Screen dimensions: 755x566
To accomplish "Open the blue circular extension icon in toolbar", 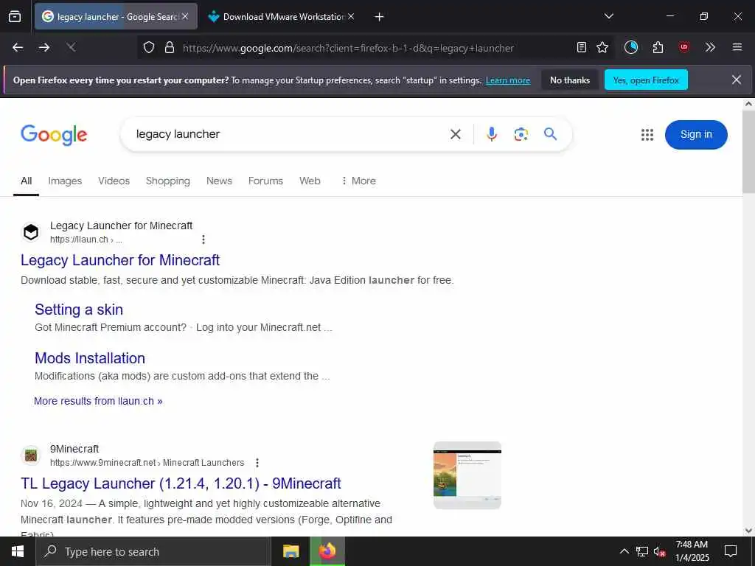I will coord(631,47).
